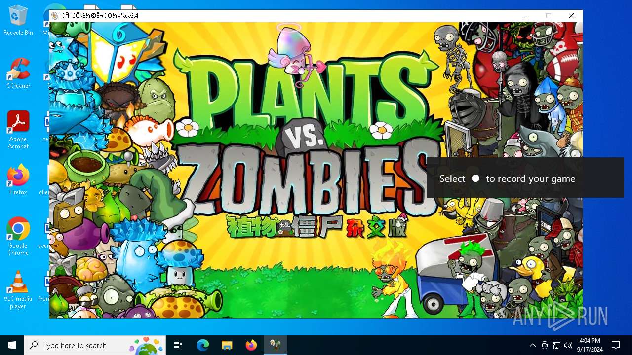Select the Plants vs. Zombies taskbar item

click(x=275, y=345)
